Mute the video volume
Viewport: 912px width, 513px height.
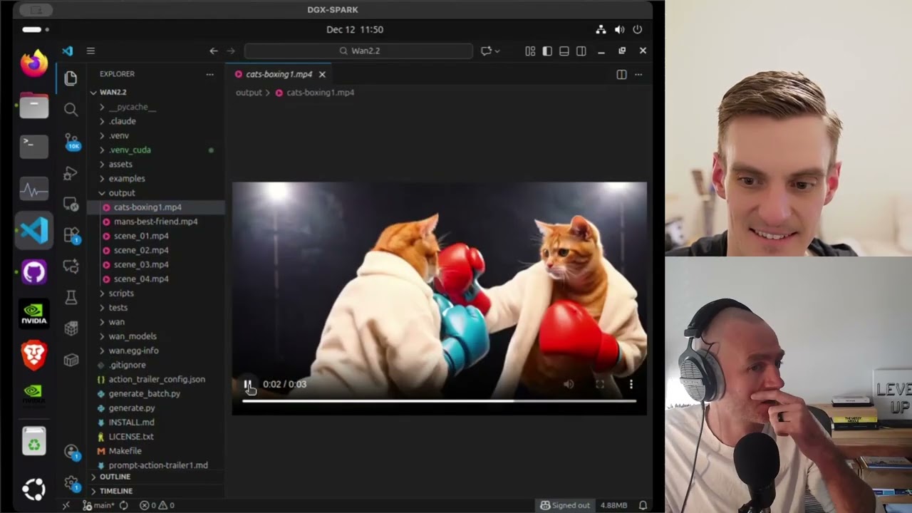(568, 384)
